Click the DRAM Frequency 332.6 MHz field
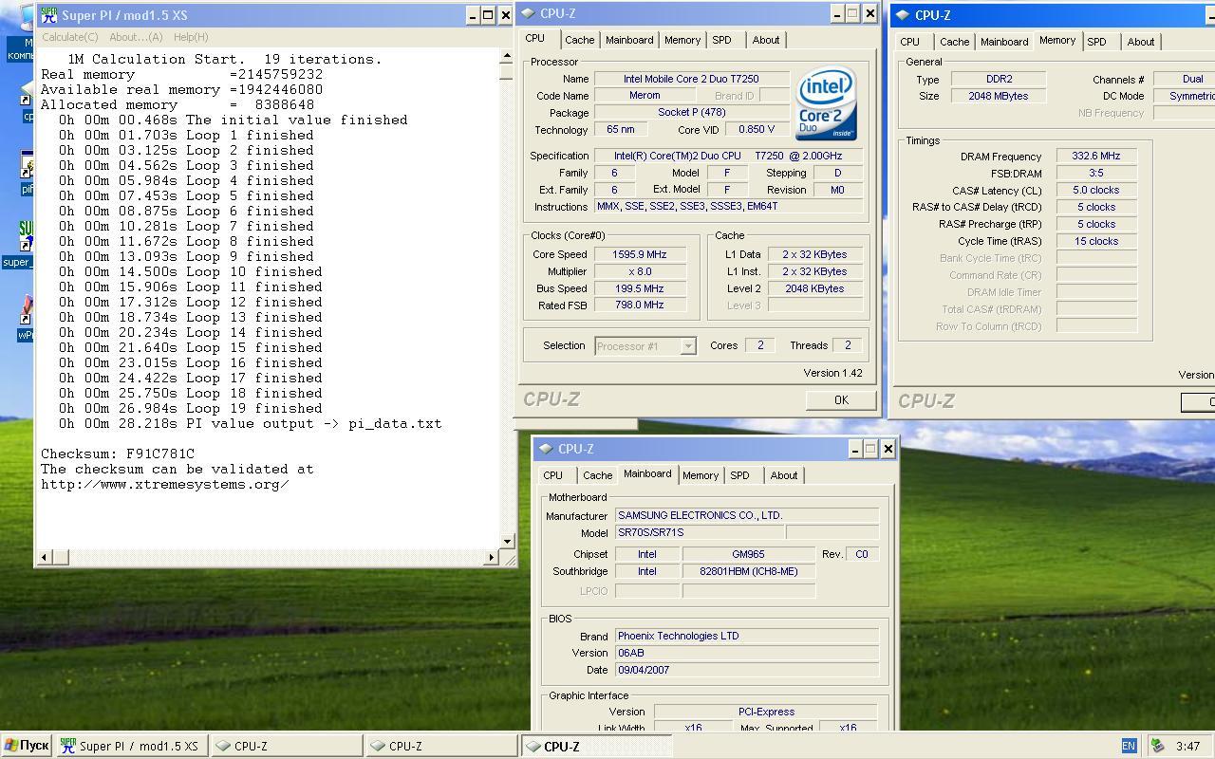This screenshot has width=1215, height=759. coord(1096,157)
